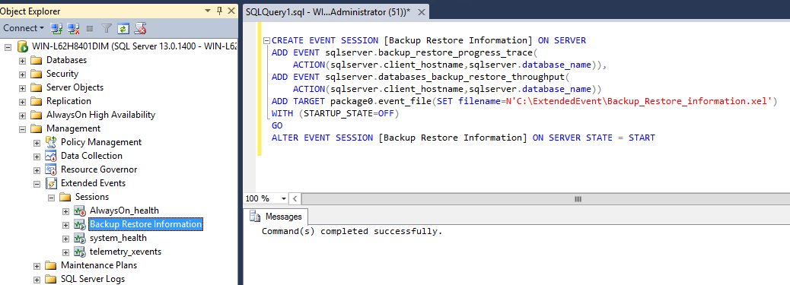The width and height of the screenshot is (790, 285).
Task: Expand the Replication node
Action: point(22,101)
